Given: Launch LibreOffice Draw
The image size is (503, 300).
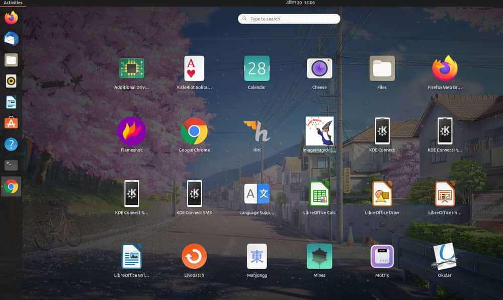Looking at the screenshot, I should coord(382,193).
